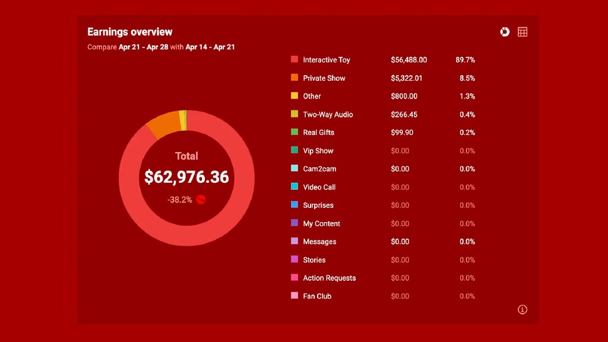Select the Fan Club legend entry
Image resolution: width=608 pixels, height=342 pixels.
317,296
